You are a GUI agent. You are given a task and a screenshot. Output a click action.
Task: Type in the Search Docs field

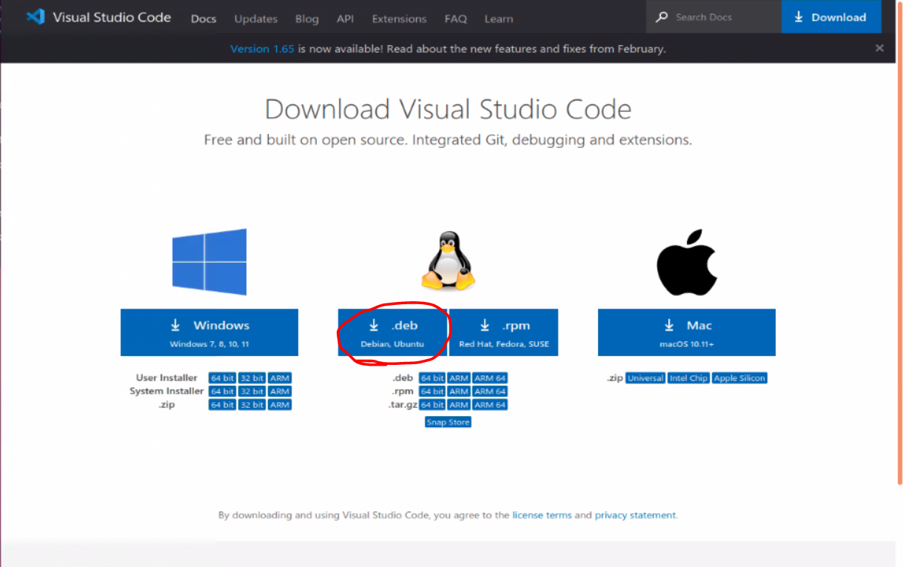pyautogui.click(x=722, y=17)
